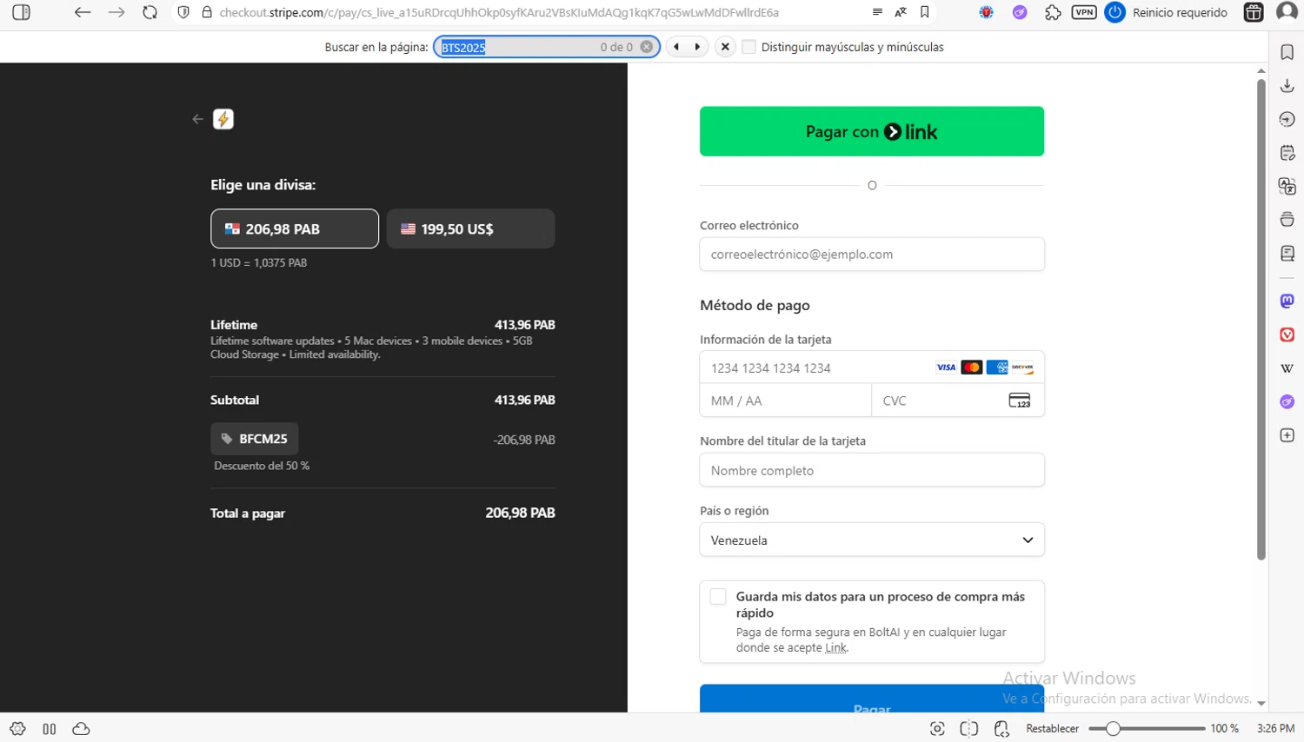Pay using Pagar con link button

coord(872,131)
